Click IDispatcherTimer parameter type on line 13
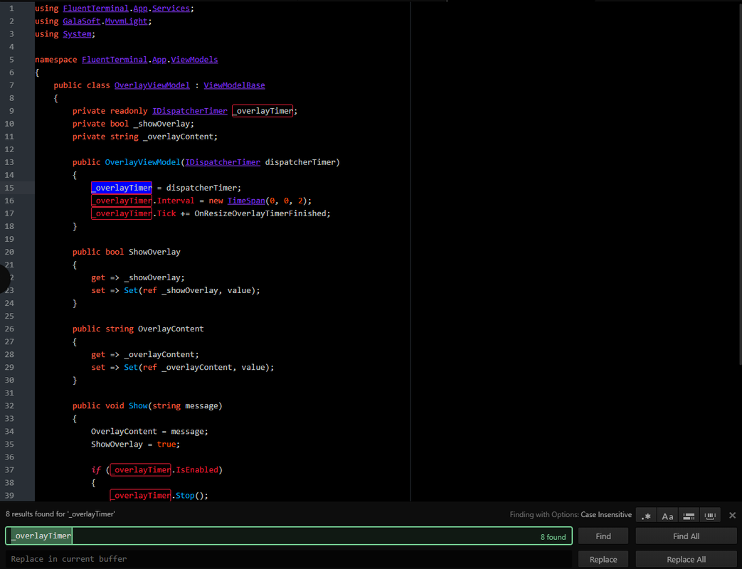This screenshot has height=569, width=742. coord(223,162)
